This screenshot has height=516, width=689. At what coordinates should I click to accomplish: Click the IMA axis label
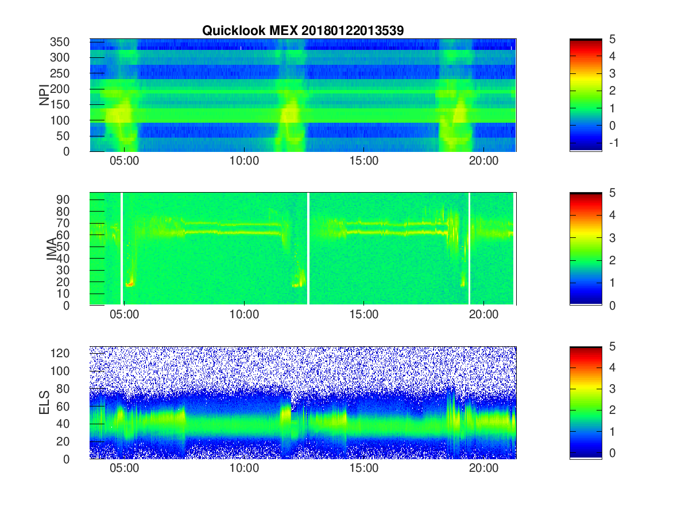52,249
